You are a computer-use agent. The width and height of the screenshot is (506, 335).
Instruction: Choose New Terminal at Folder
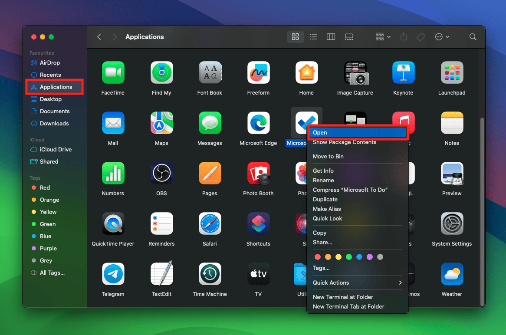pyautogui.click(x=357, y=297)
